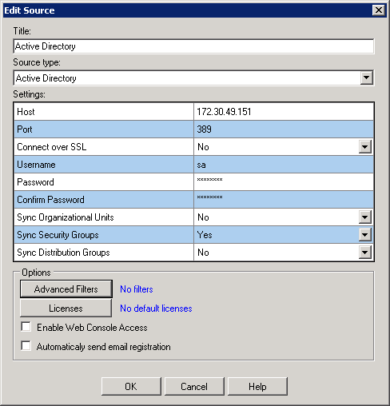Click the No default licenses link
This screenshot has height=406, width=390.
click(156, 308)
